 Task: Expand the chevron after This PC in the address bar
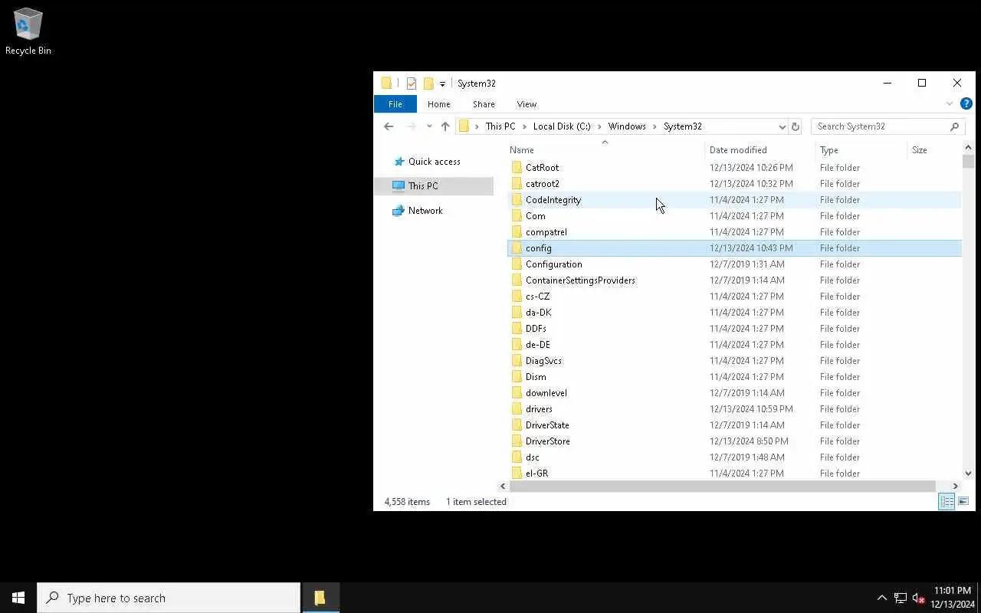[525, 126]
